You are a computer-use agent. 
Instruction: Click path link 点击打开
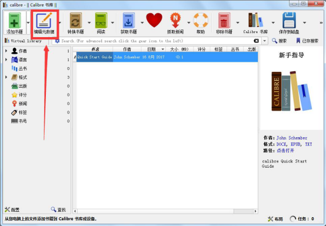coord(285,151)
